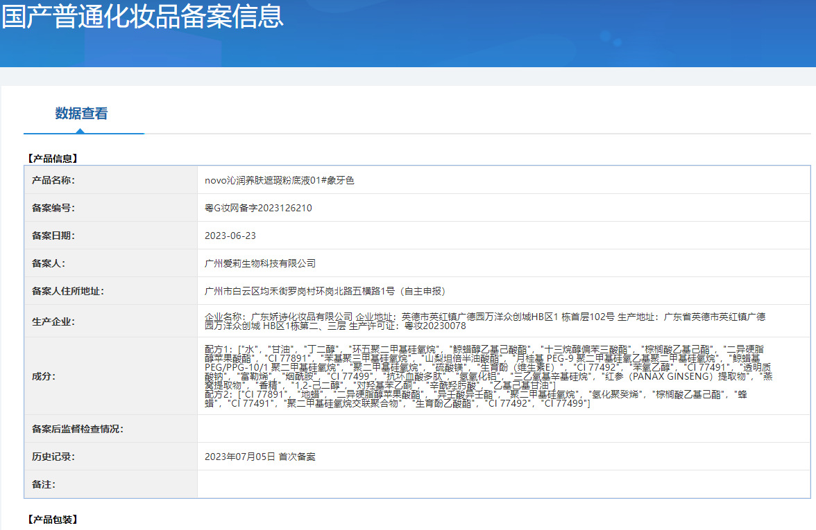Select address 广州市白云区均禾街罗岗村环岗北路五横路1号

coord(300,291)
